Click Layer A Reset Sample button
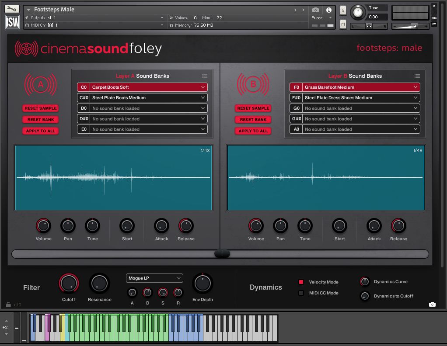The image size is (447, 346). point(41,108)
